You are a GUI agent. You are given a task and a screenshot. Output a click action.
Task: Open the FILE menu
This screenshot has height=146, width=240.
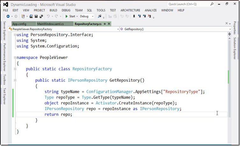[x=6, y=10]
